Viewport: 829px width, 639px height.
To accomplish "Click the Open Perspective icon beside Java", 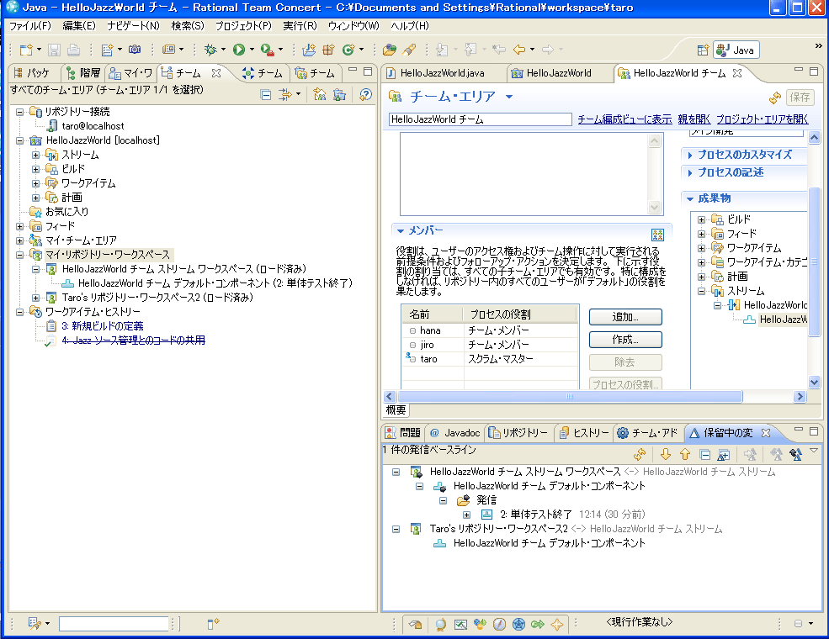I will (703, 50).
